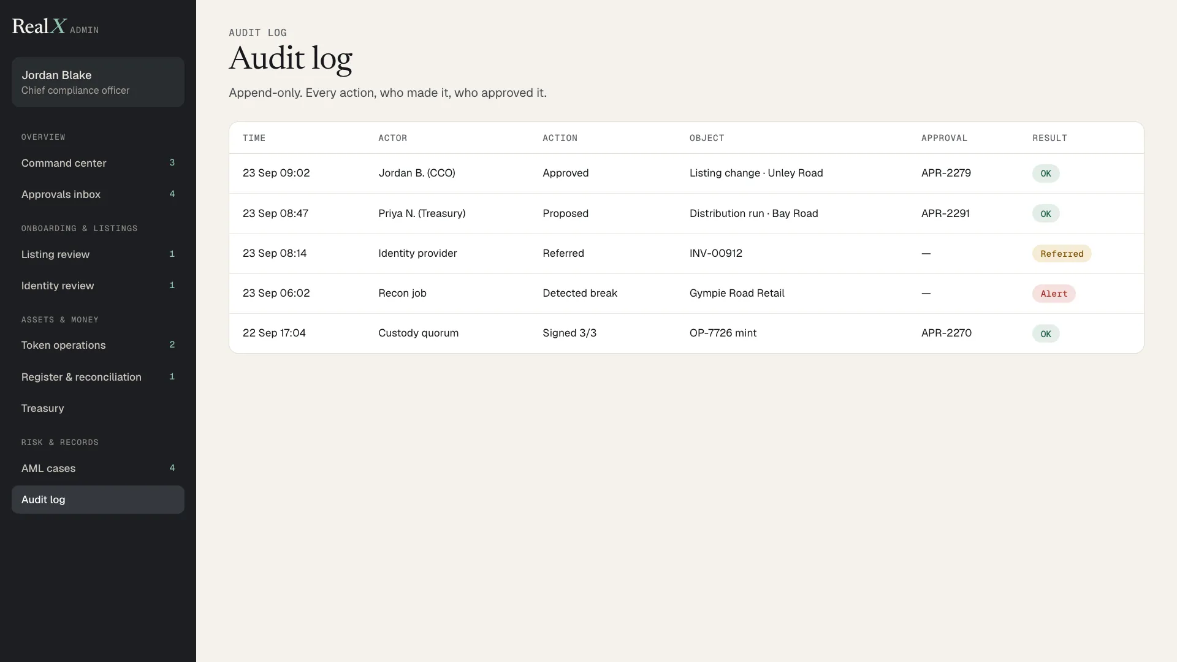Click OK badge in OP-7726 mint row
The width and height of the screenshot is (1177, 662).
coord(1046,334)
